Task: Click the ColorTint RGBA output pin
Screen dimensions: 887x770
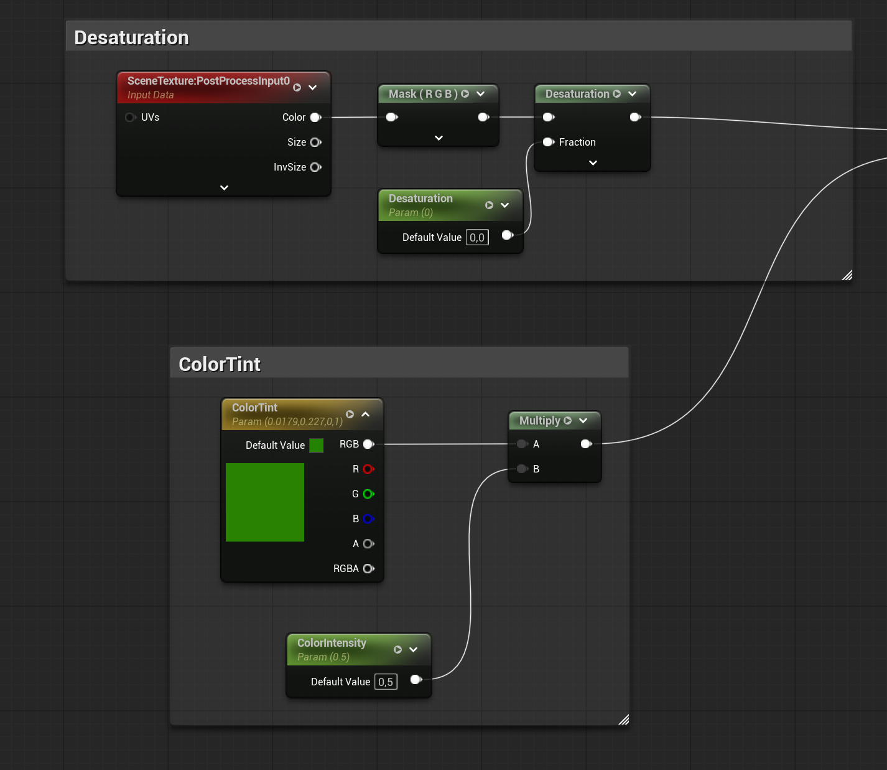Action: point(369,568)
